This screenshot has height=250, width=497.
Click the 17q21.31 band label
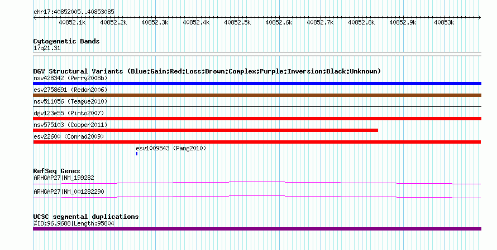tap(47, 48)
